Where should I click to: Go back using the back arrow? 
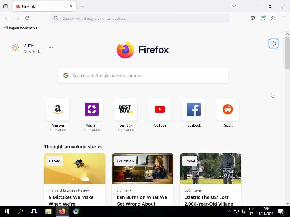click(7, 18)
